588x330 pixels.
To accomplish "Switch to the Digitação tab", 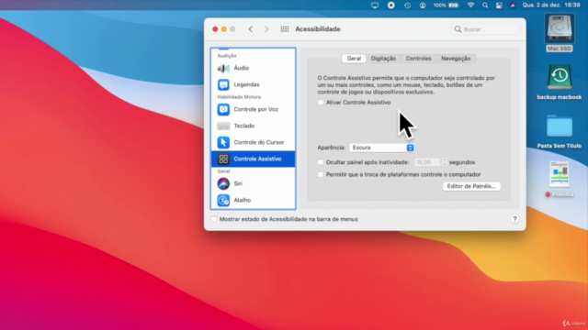I will 383,59.
